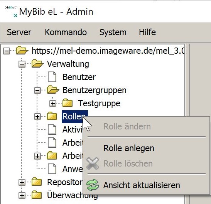Click the server URL root folder icon
The width and height of the screenshot is (211, 204).
tap(22, 50)
